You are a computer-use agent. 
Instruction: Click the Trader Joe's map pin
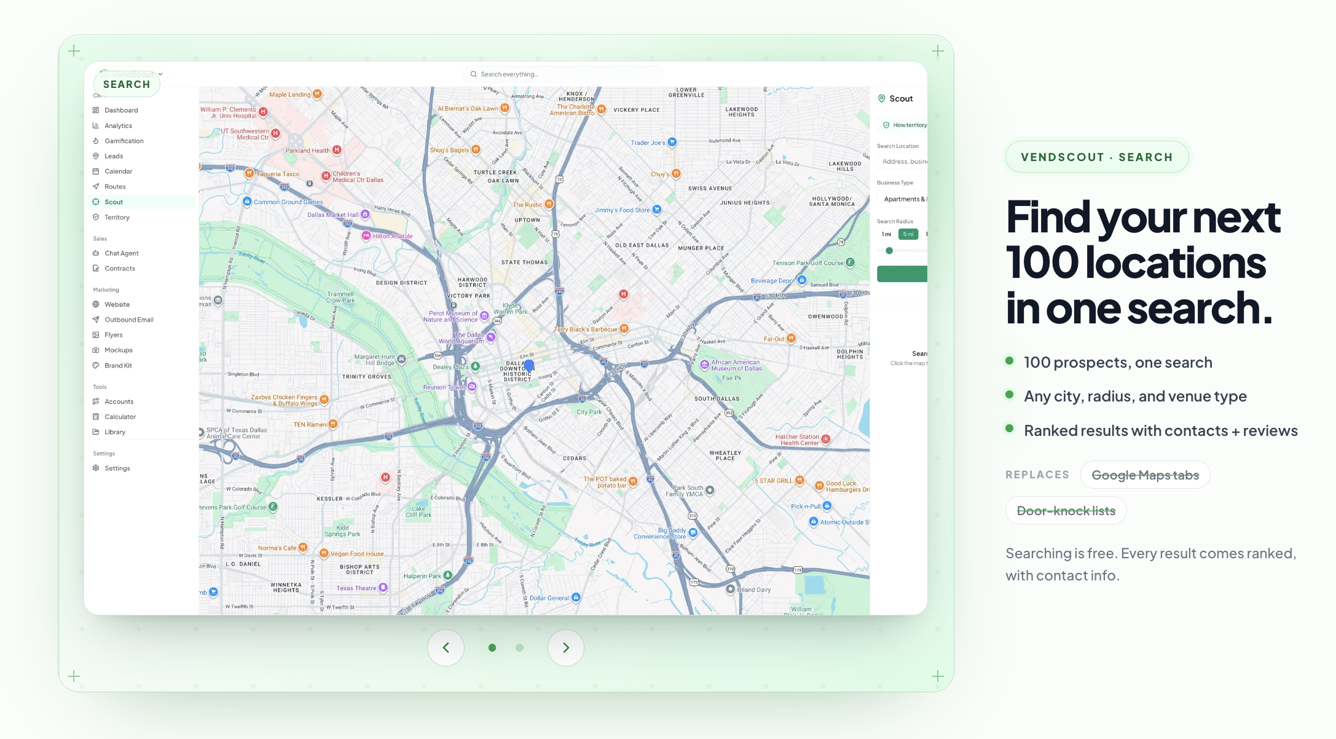tap(672, 142)
